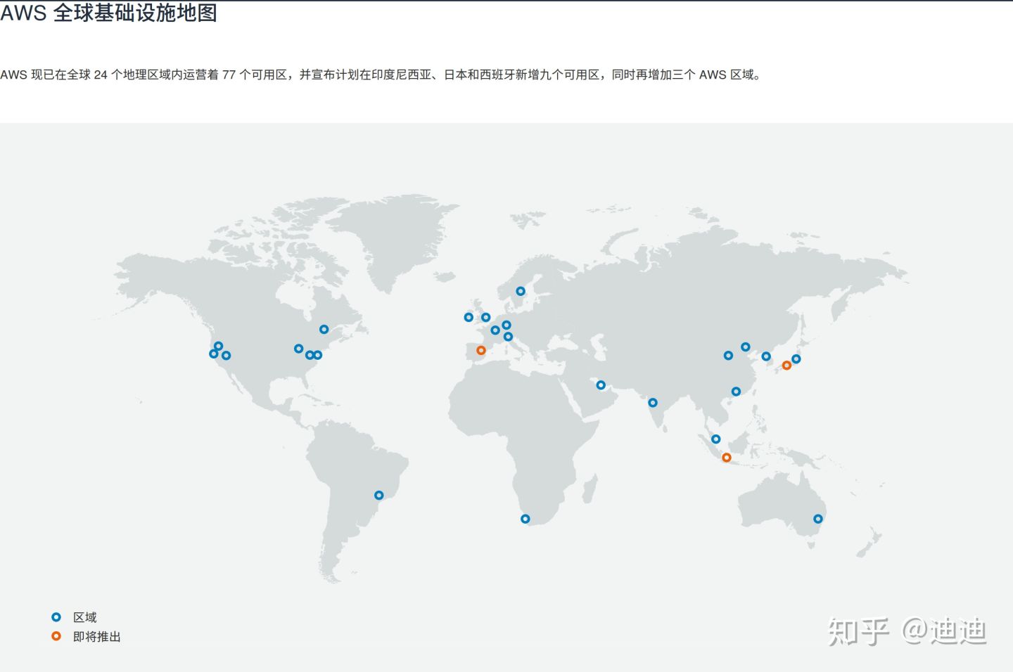Click the Stockholm region marker in Sweden

[521, 291]
